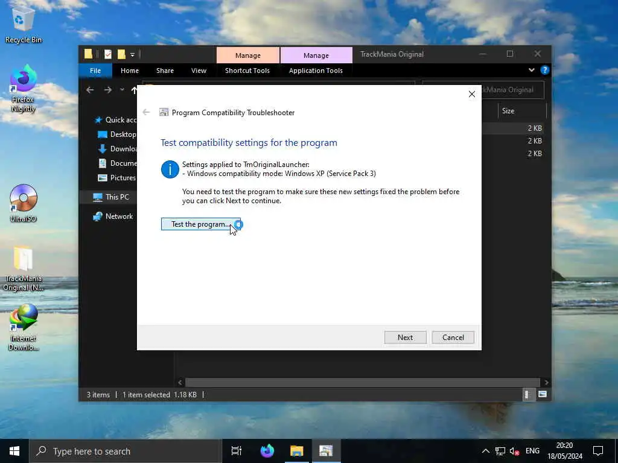Click the New Folder quick access icon

click(x=121, y=54)
